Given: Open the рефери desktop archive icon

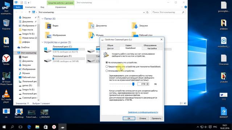Looking at the screenshot, I should (x=224, y=25).
